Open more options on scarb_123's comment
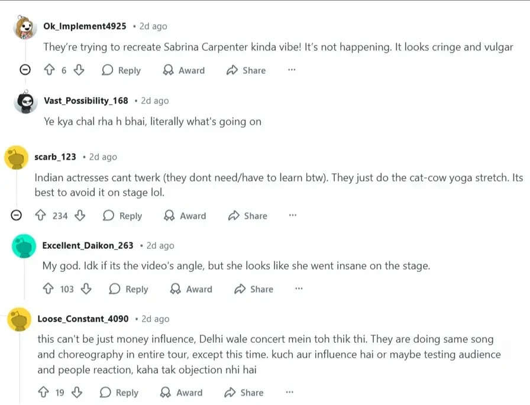The width and height of the screenshot is (530, 405). 293,216
